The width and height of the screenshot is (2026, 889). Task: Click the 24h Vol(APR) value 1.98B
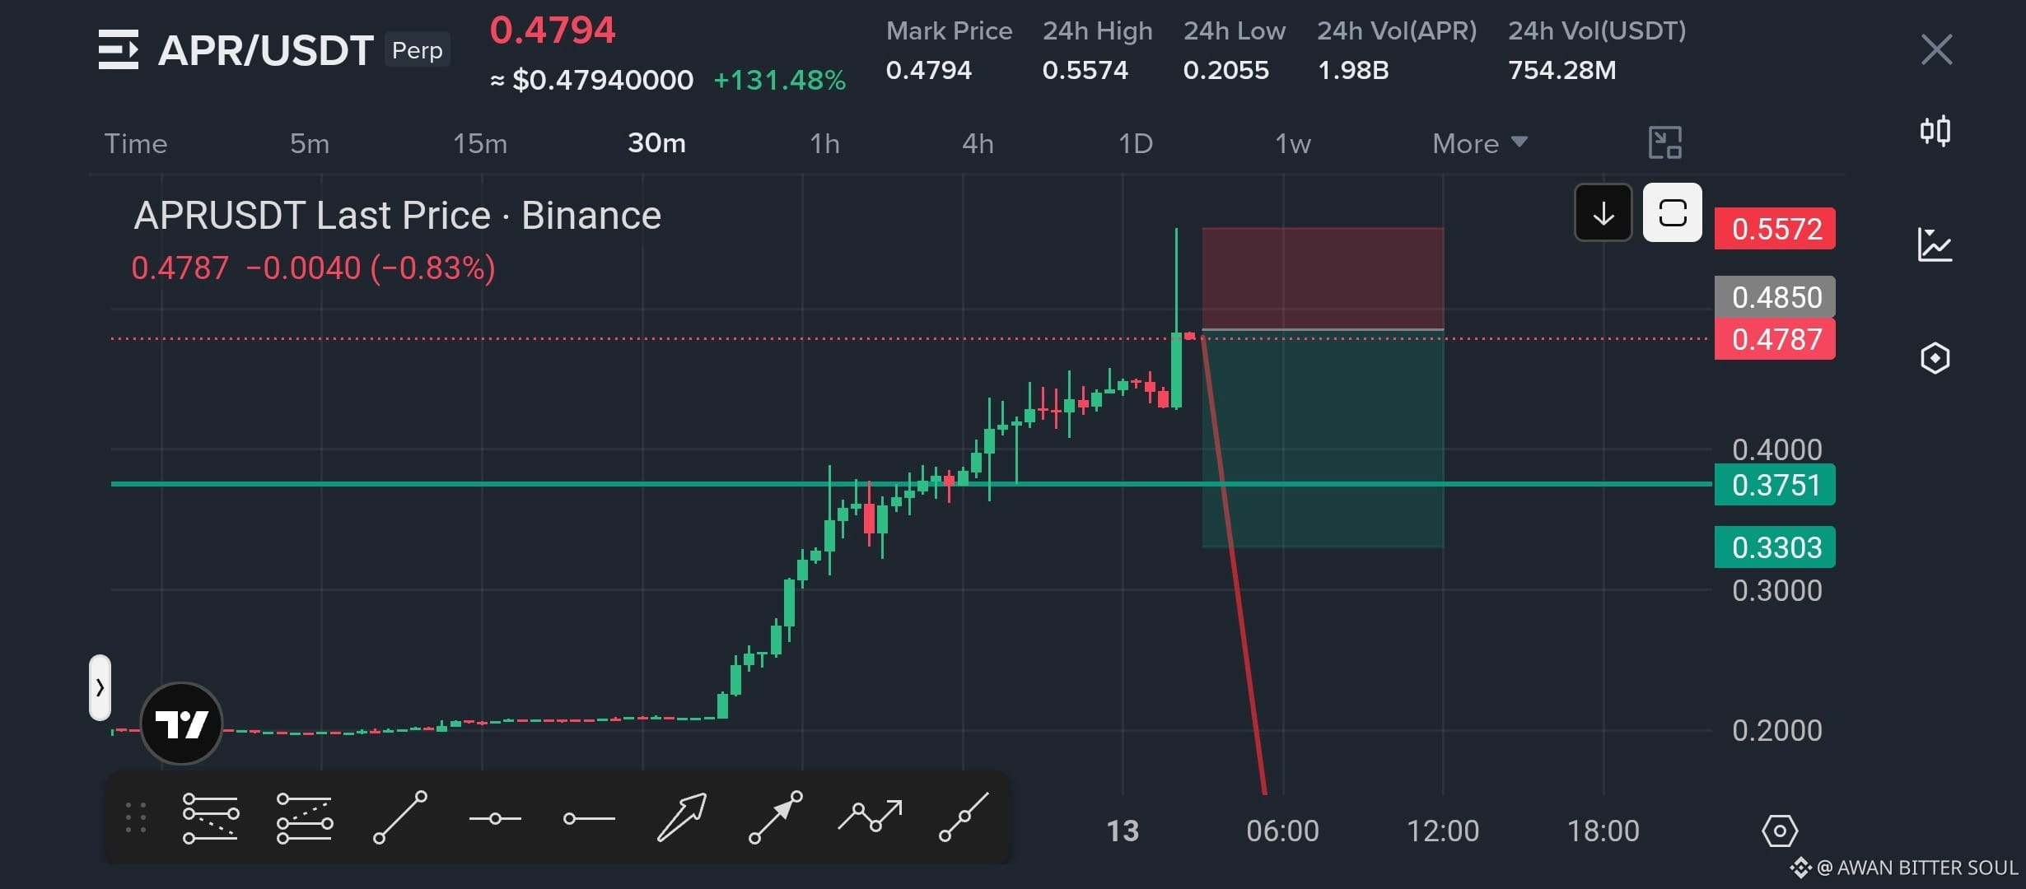1353,70
